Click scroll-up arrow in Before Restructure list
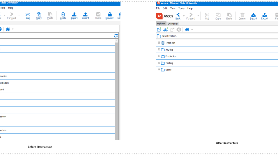Screen dimensions: 278x155 [116, 41]
